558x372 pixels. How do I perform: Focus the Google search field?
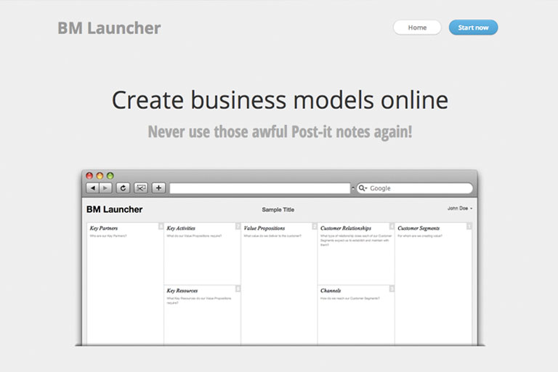click(x=418, y=188)
